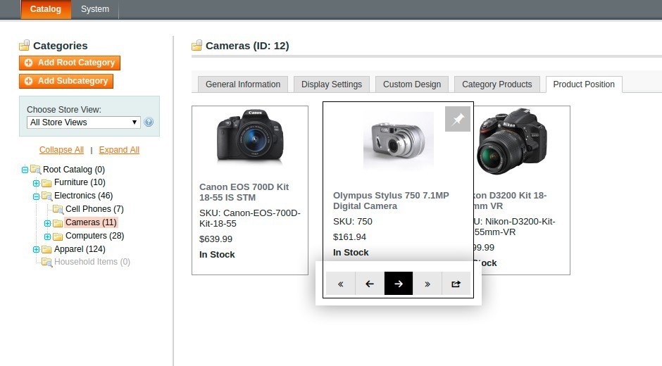662x366 pixels.
Task: Switch to the Display Settings tab
Action: [x=332, y=84]
